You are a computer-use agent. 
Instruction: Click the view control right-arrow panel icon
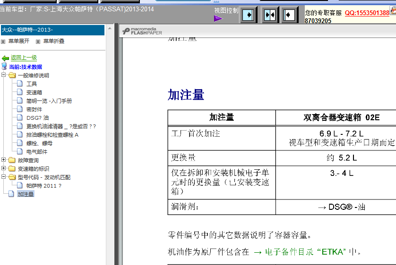(249, 15)
